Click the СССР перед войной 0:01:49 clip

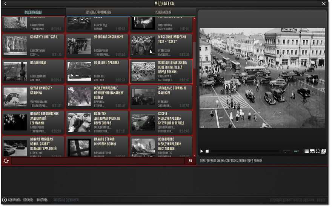(97, 25)
